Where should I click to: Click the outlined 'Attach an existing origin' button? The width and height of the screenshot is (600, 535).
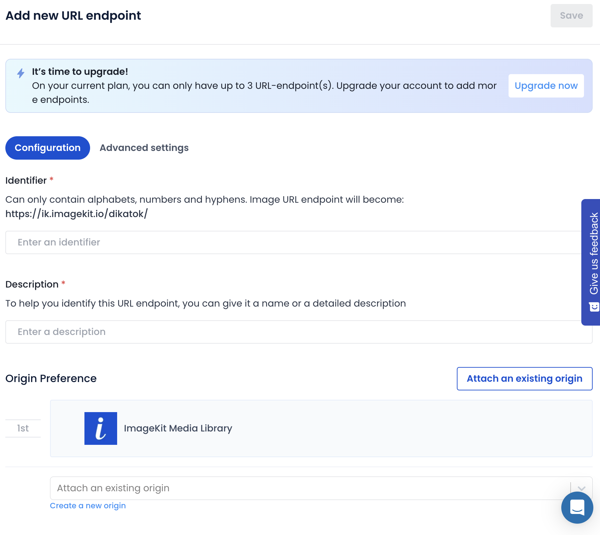524,379
